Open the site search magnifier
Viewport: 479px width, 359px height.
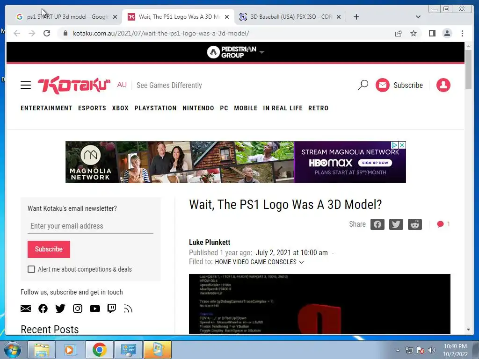pyautogui.click(x=363, y=85)
